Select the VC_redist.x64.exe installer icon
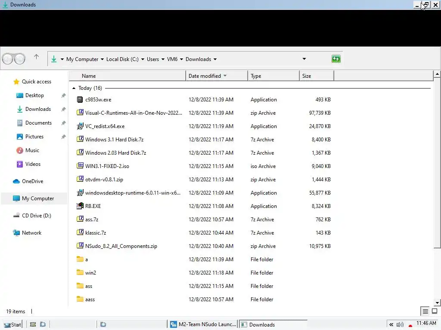This screenshot has width=441, height=330. tap(80, 126)
